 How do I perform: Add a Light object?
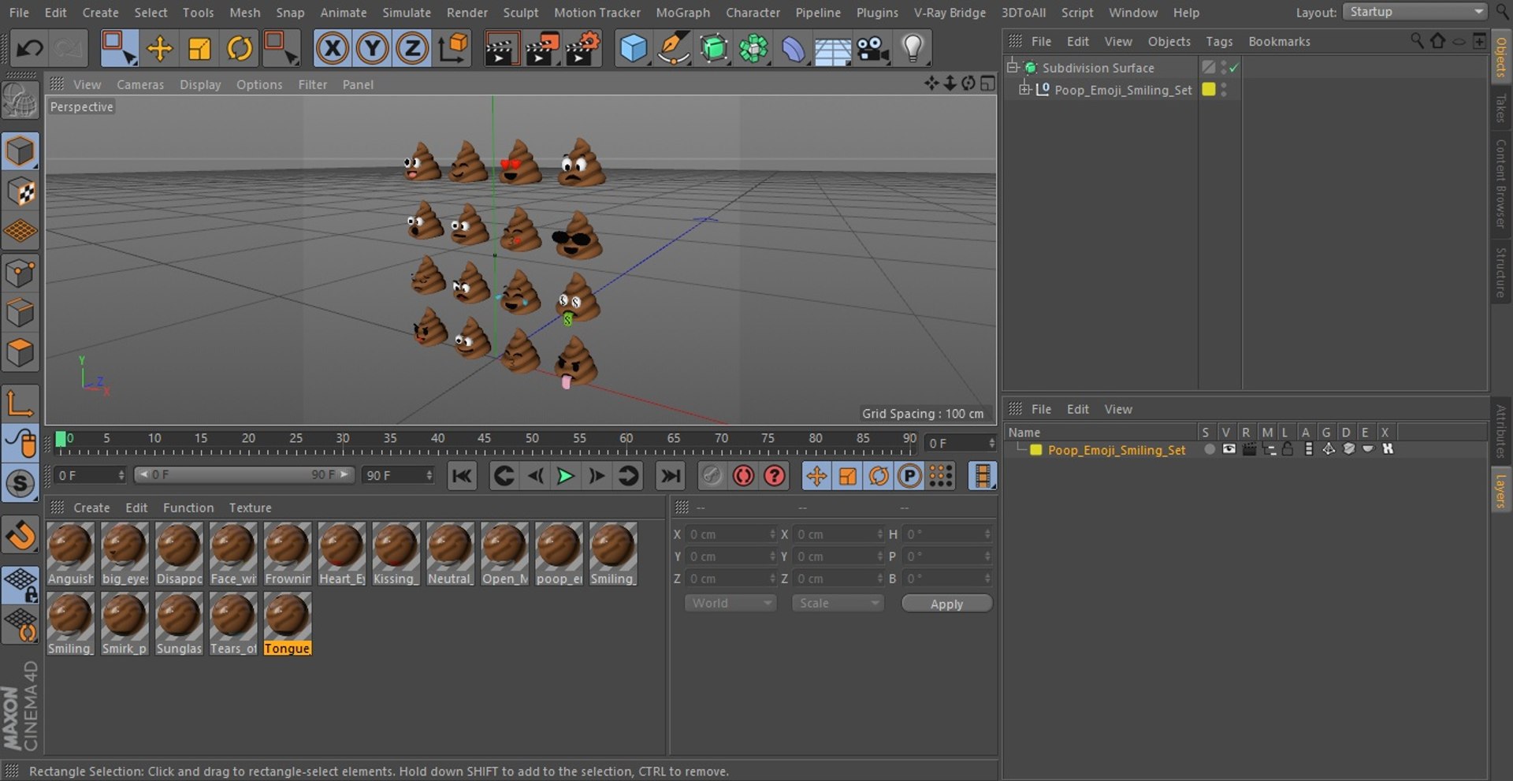(x=913, y=49)
